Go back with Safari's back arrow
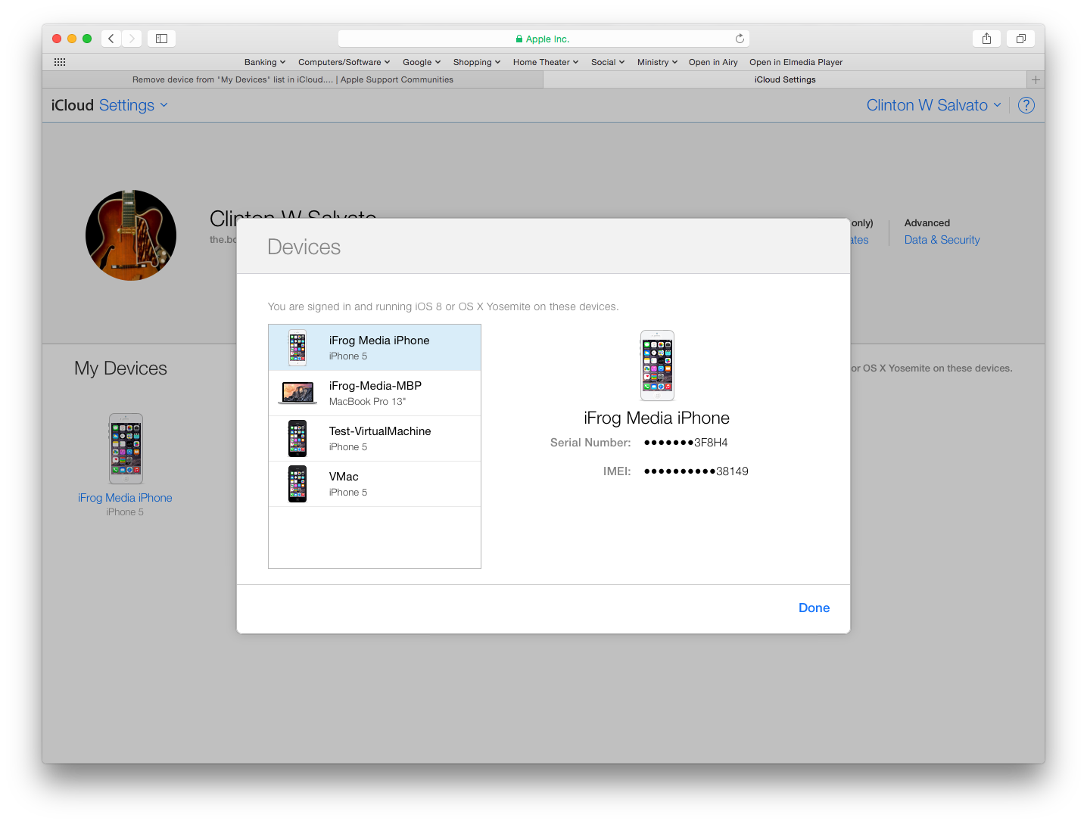This screenshot has height=824, width=1087. tap(111, 39)
